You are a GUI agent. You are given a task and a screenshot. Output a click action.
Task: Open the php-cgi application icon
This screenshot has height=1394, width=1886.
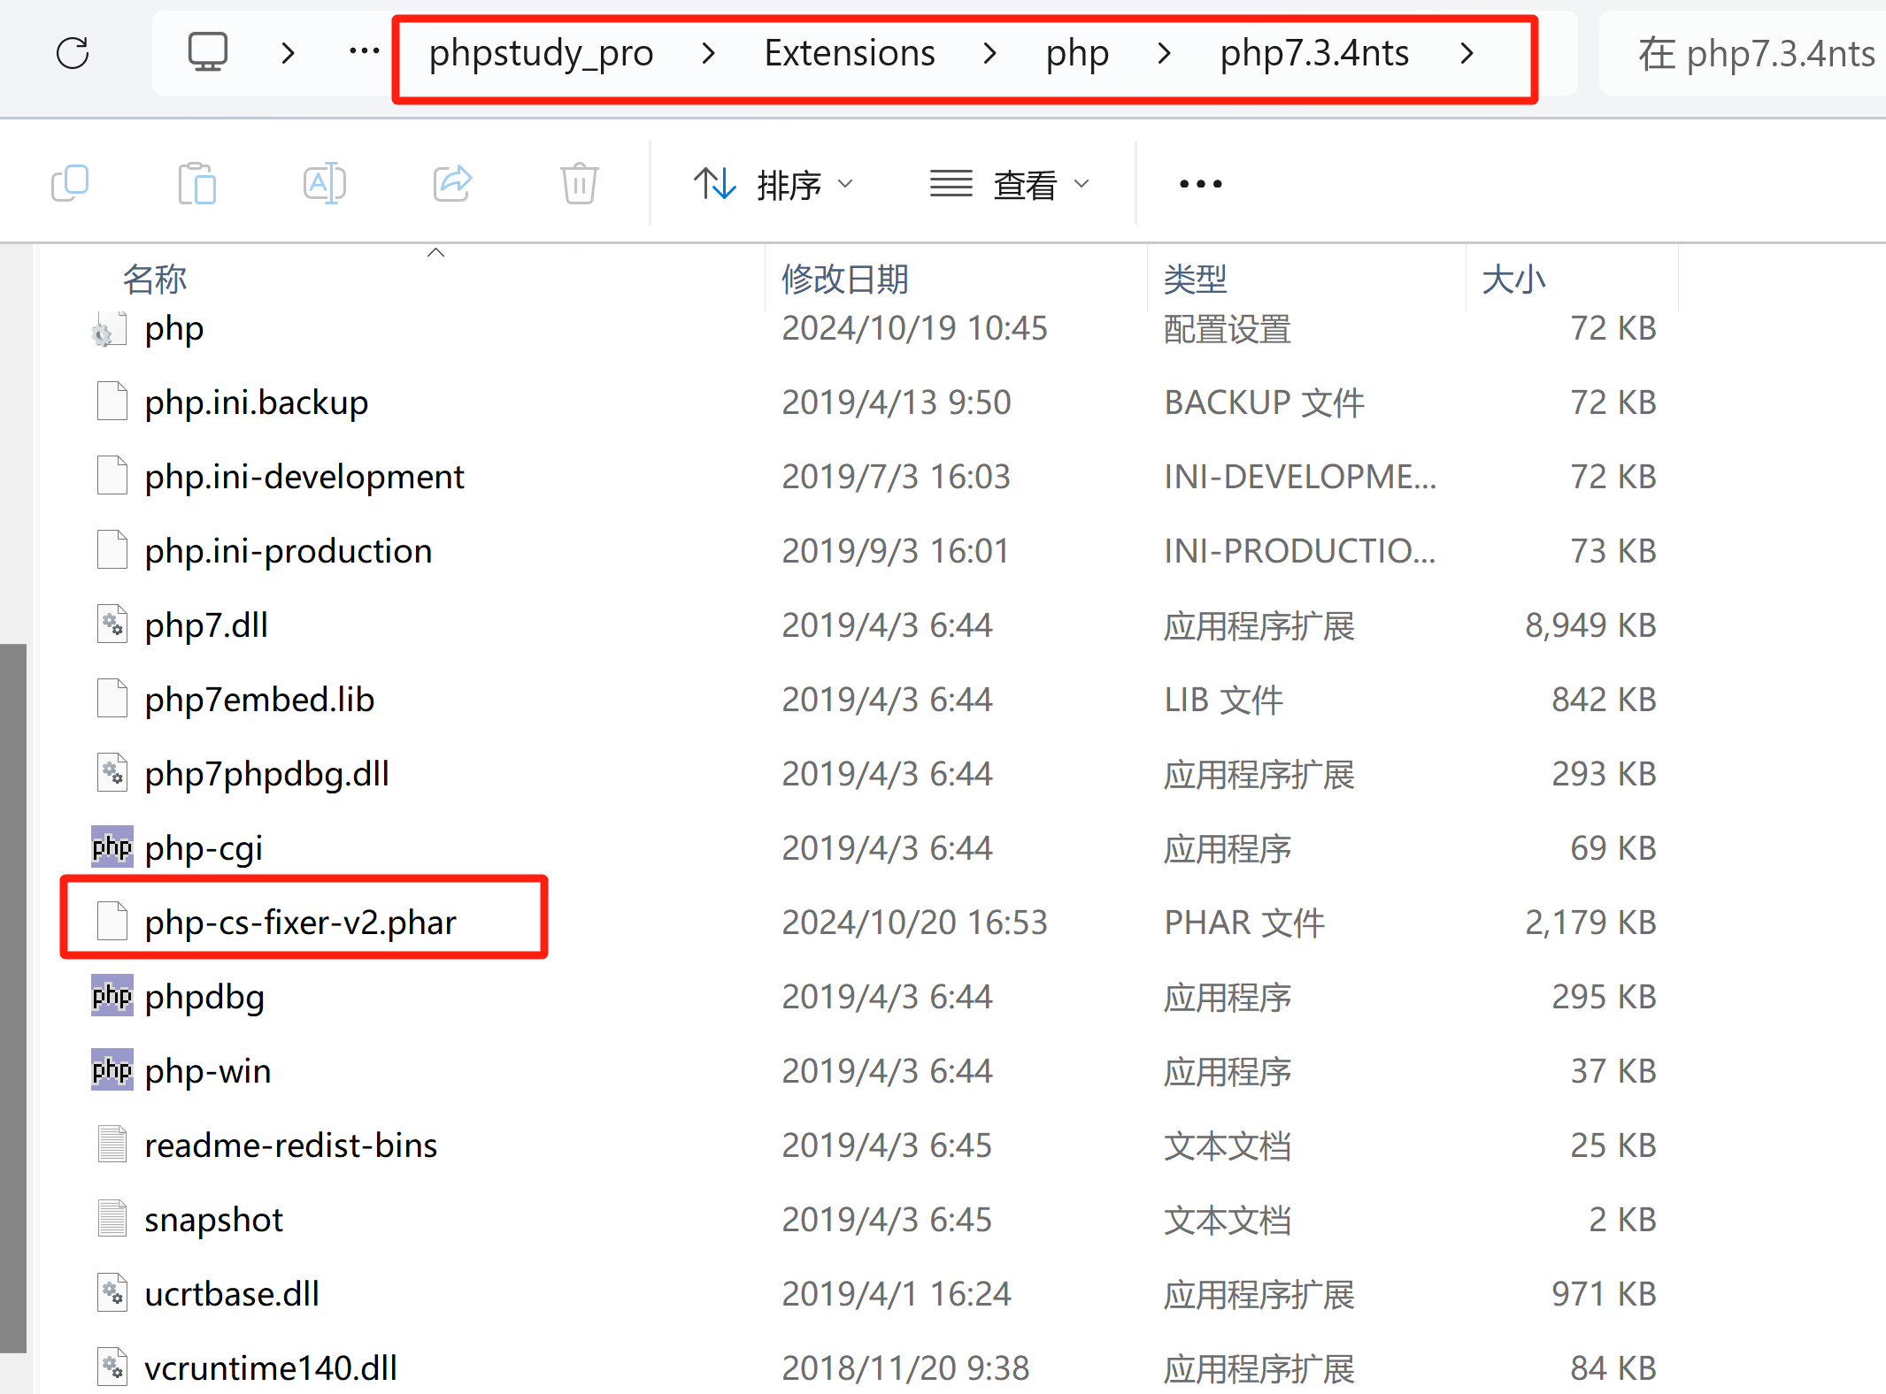pos(112,846)
